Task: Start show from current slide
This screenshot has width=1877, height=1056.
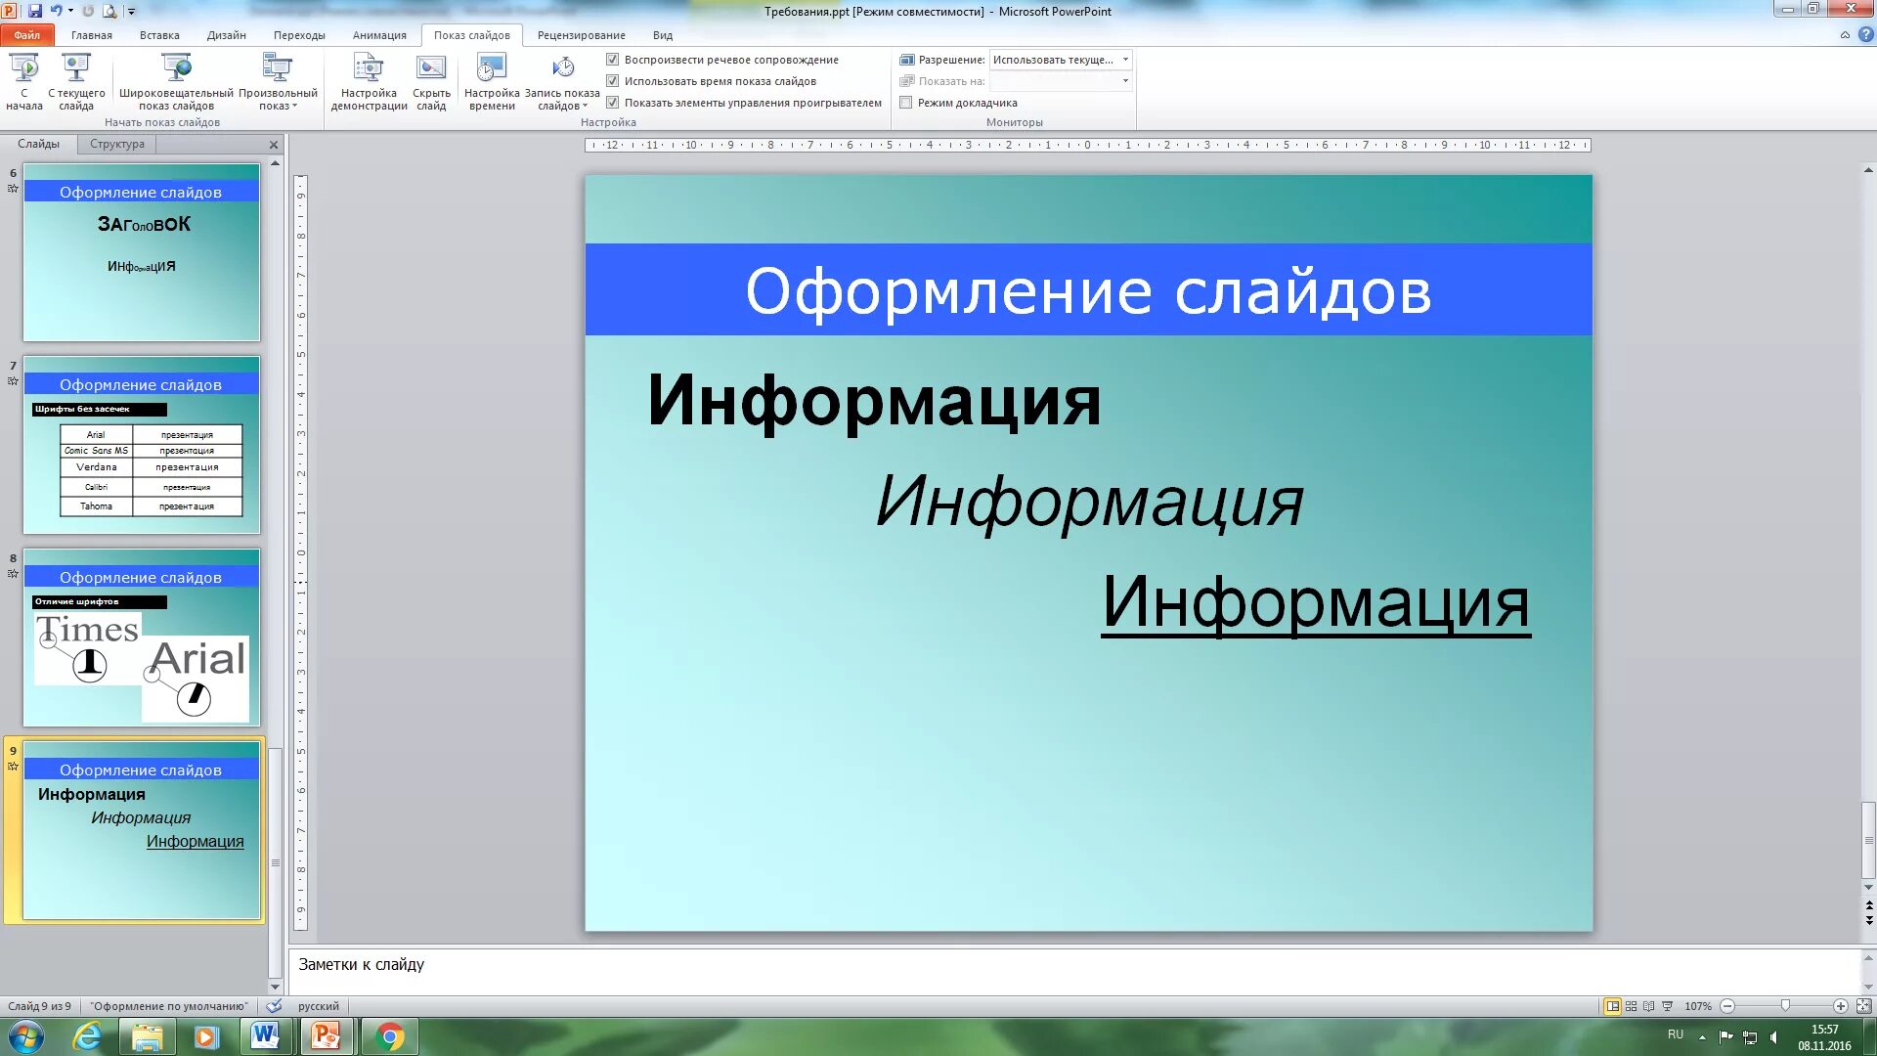Action: tap(76, 68)
